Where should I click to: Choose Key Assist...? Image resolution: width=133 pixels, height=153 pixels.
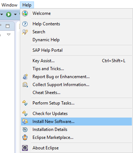click(x=76, y=61)
